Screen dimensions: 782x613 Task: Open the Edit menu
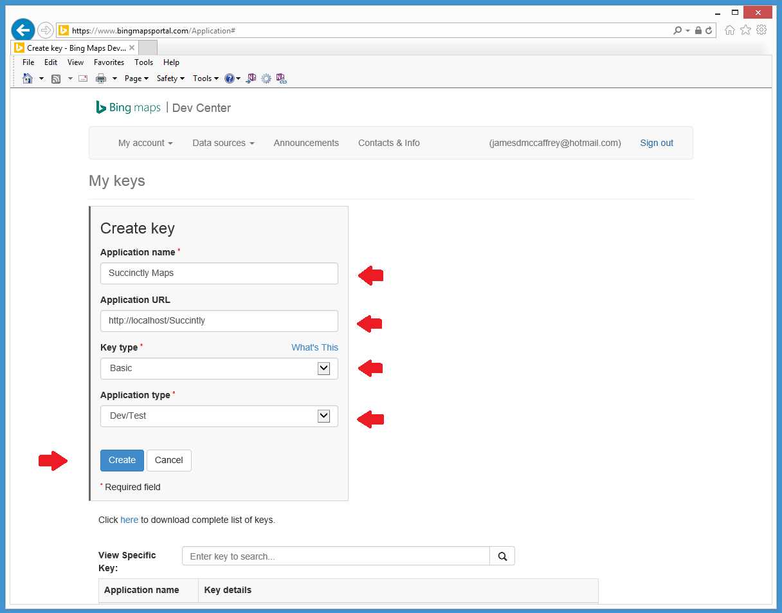51,62
